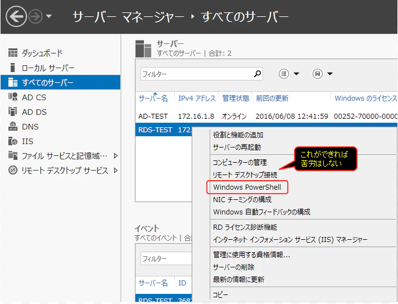Select すべてのサーバー in the sidebar
The height and width of the screenshot is (304, 398).
tap(47, 82)
